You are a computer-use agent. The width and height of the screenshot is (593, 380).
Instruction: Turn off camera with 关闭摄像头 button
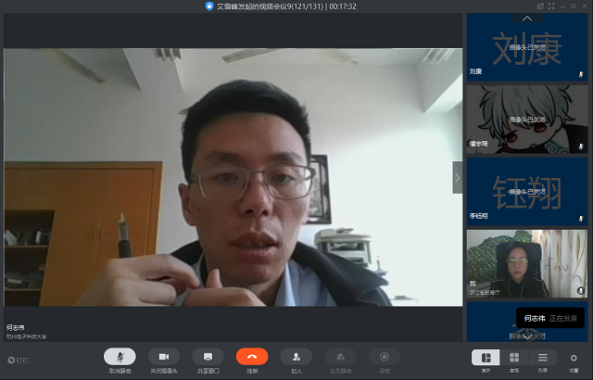pyautogui.click(x=163, y=356)
